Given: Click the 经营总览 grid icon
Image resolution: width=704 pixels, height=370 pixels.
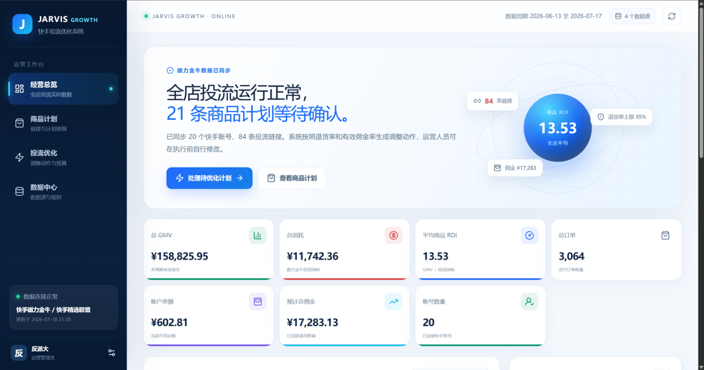Looking at the screenshot, I should tap(20, 89).
